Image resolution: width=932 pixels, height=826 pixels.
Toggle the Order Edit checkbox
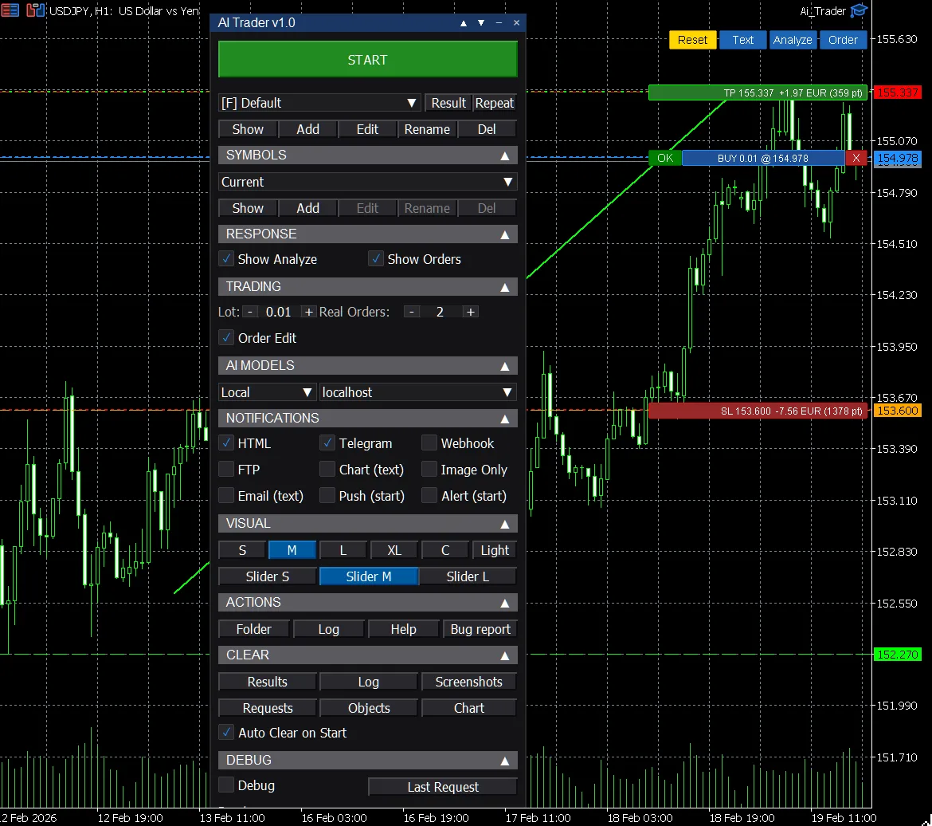coord(226,338)
